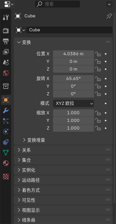The width and height of the screenshot is (116, 224).
Task: Click 缩放 X value field
Action: 73,113
